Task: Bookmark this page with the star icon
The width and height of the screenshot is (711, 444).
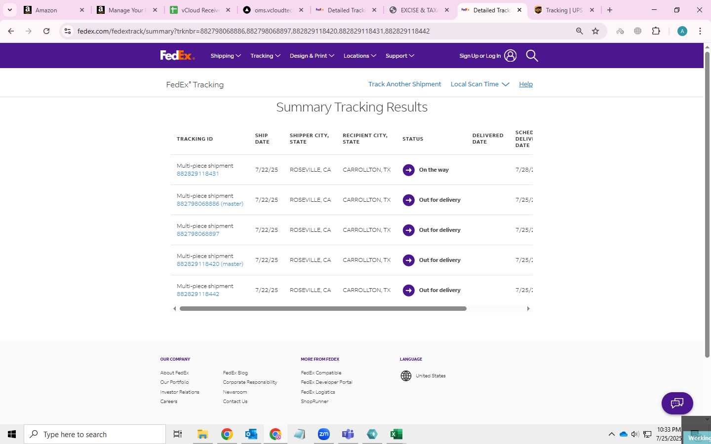Action: tap(595, 31)
